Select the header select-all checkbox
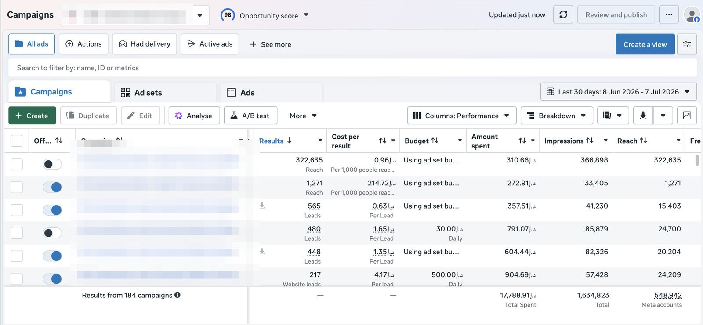This screenshot has width=703, height=325. tap(16, 141)
